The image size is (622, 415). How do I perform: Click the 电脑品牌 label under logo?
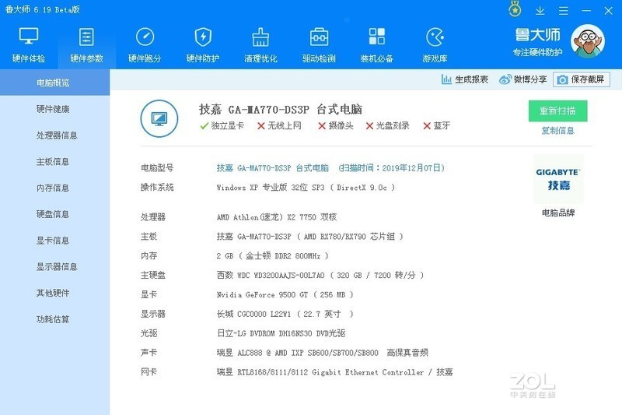(x=558, y=213)
